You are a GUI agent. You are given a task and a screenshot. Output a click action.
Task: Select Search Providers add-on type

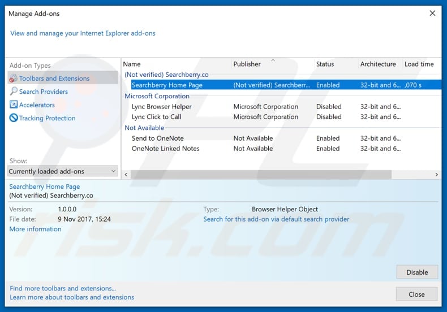[44, 92]
